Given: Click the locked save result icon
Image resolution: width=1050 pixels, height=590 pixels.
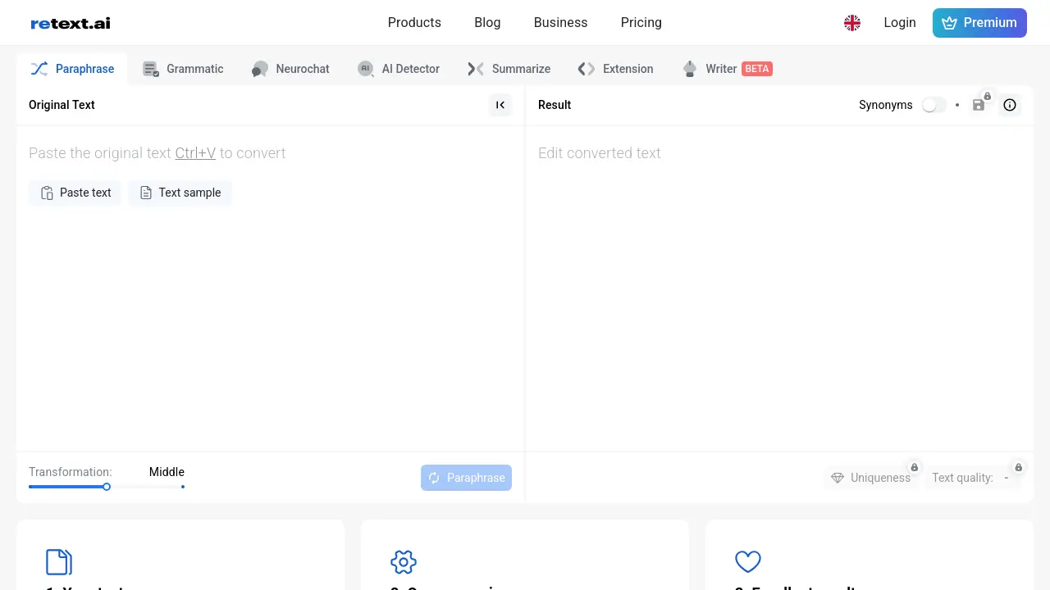Looking at the screenshot, I should pyautogui.click(x=979, y=104).
